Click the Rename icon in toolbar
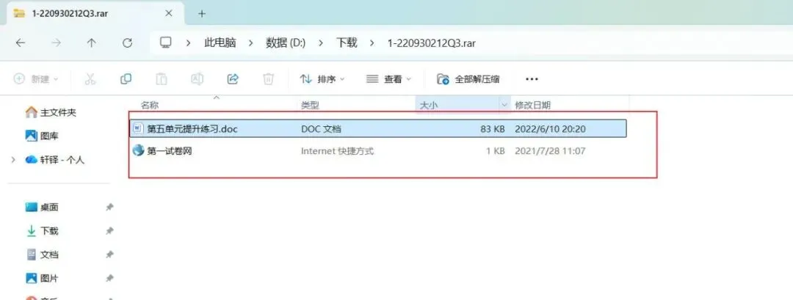 (197, 78)
